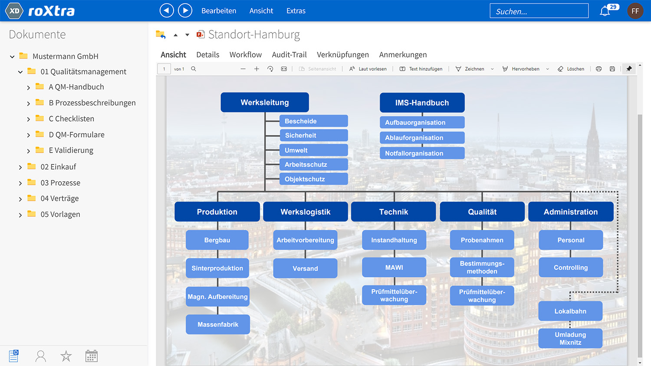
Task: Expand the 04 Verträge folder
Action: [20, 199]
